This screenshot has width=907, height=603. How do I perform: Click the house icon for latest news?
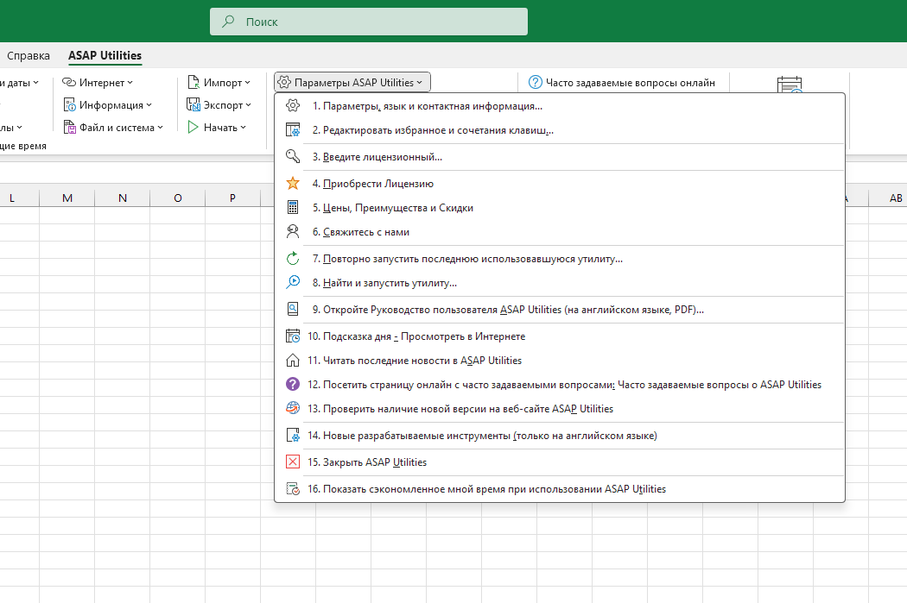[293, 361]
